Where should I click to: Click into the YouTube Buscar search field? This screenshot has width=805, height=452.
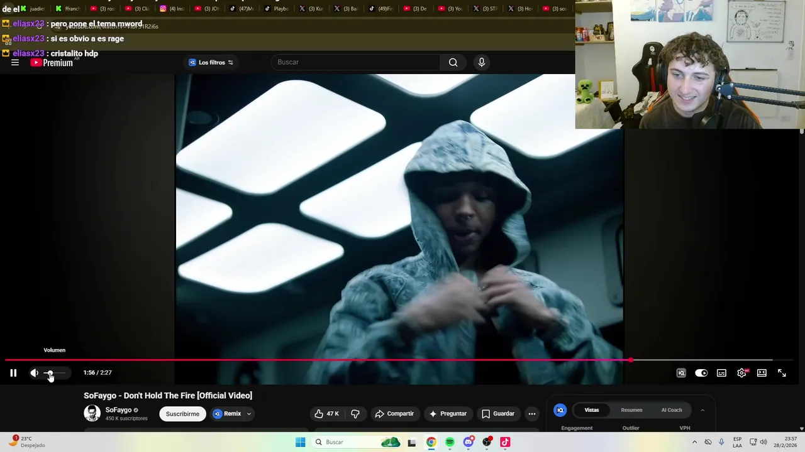(355, 62)
